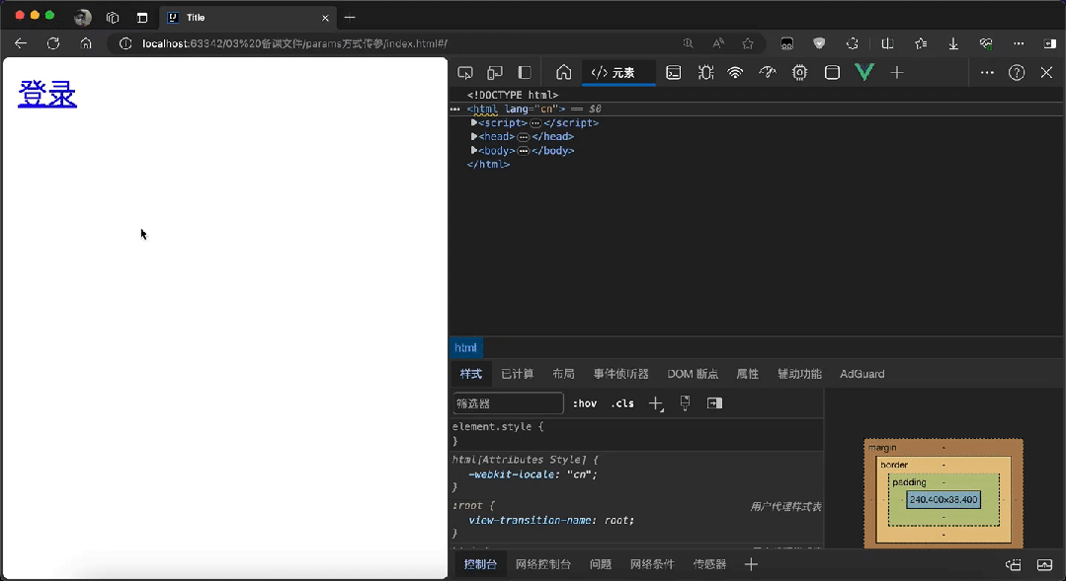1066x581 pixels.
Task: Close the Title tab
Action: tap(325, 19)
